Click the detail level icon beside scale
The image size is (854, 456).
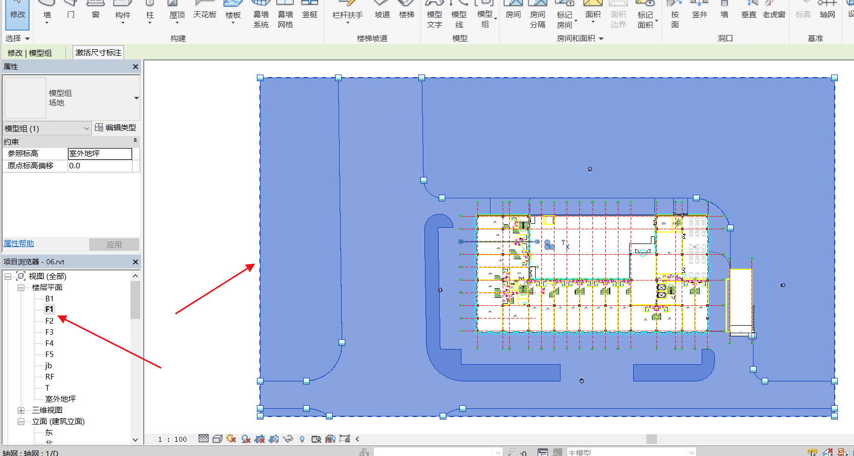pyautogui.click(x=204, y=439)
